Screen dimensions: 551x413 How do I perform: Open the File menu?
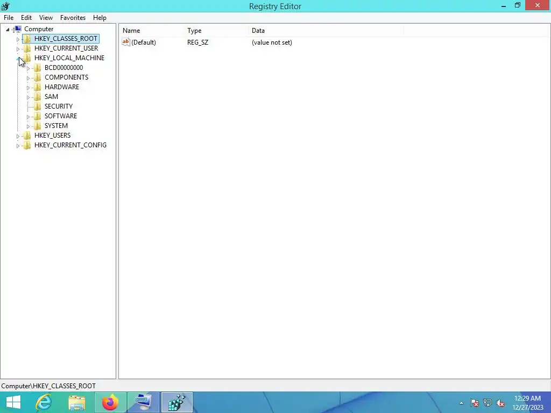[x=9, y=18]
